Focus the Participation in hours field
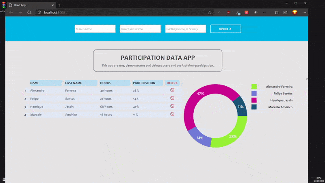This screenshot has width=325, height=183. [186, 29]
